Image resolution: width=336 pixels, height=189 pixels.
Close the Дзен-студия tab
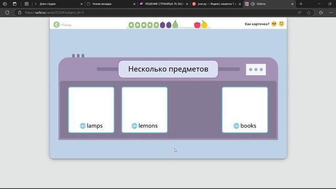(x=81, y=4)
